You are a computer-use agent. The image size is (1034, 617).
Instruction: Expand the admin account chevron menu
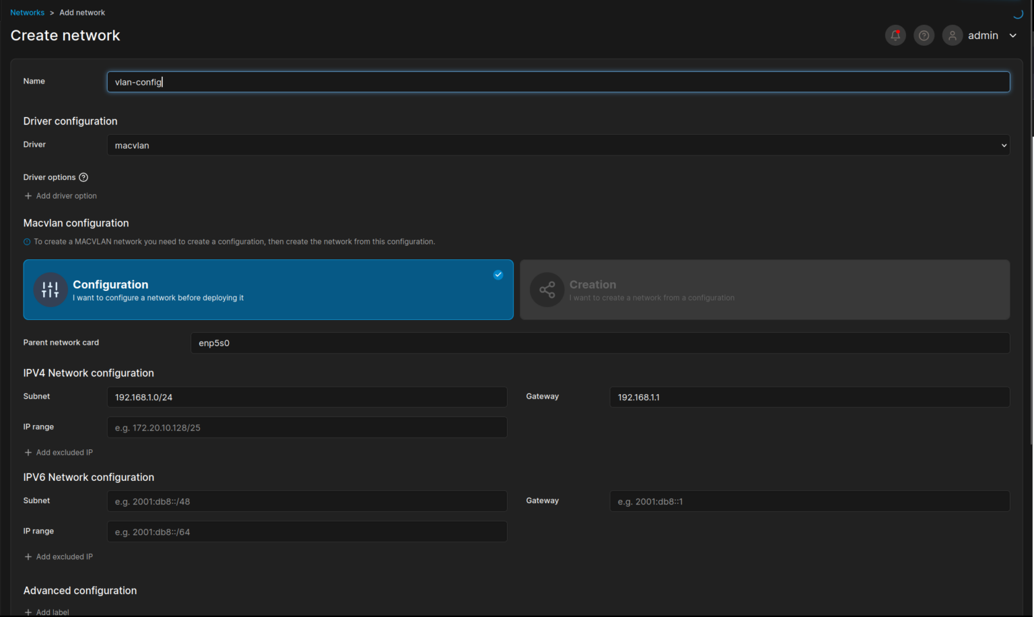coord(1012,35)
